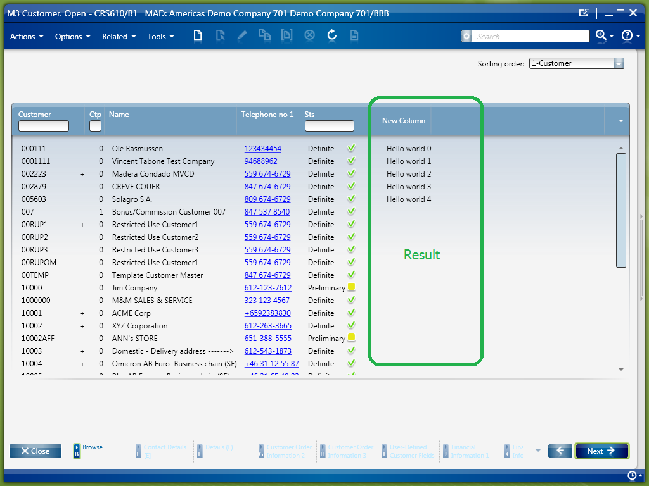The image size is (649, 486).
Task: Click the pop-out window icon in title bar
Action: [x=584, y=13]
